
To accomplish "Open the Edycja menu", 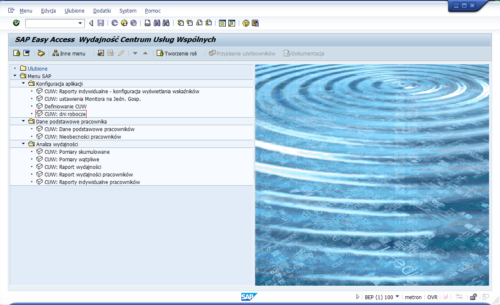I will (48, 11).
